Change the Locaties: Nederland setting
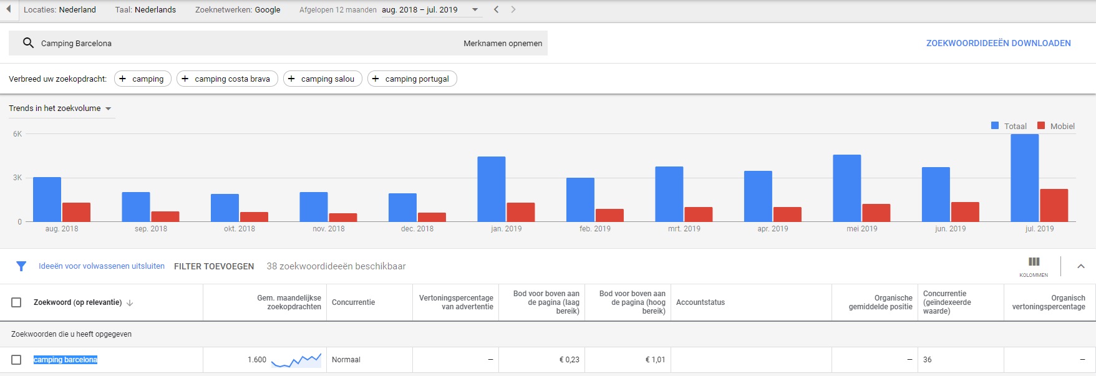Viewport: 1096px width, 376px height. (x=60, y=10)
